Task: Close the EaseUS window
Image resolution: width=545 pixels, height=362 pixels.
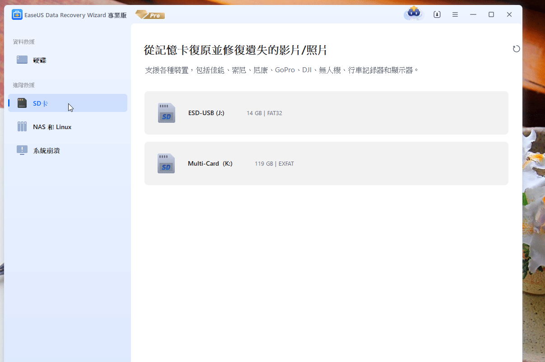Action: [x=509, y=14]
